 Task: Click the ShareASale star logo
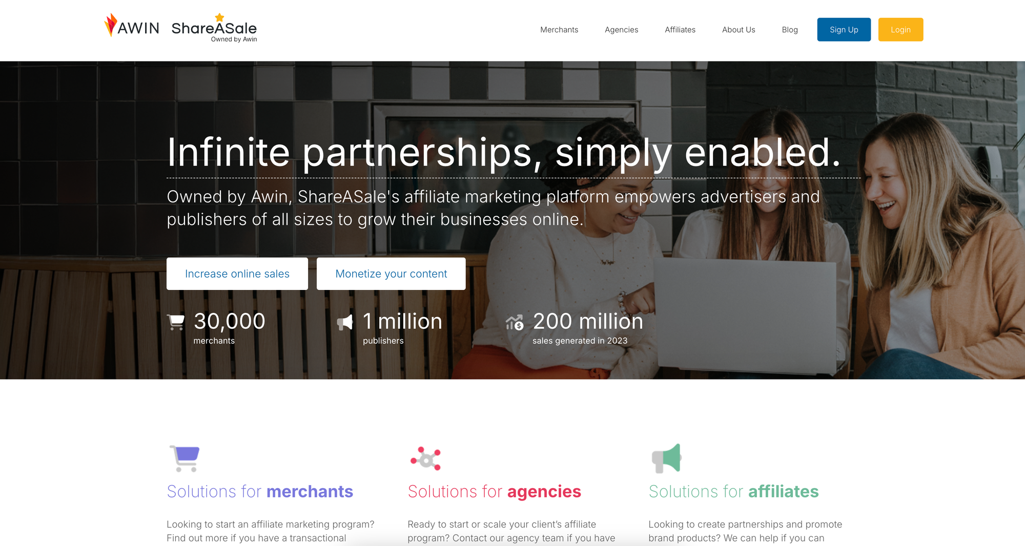[214, 28]
